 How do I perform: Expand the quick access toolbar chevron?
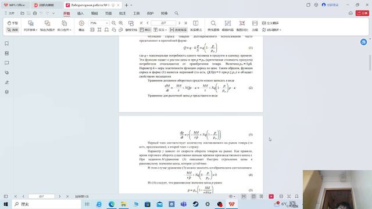53,13
